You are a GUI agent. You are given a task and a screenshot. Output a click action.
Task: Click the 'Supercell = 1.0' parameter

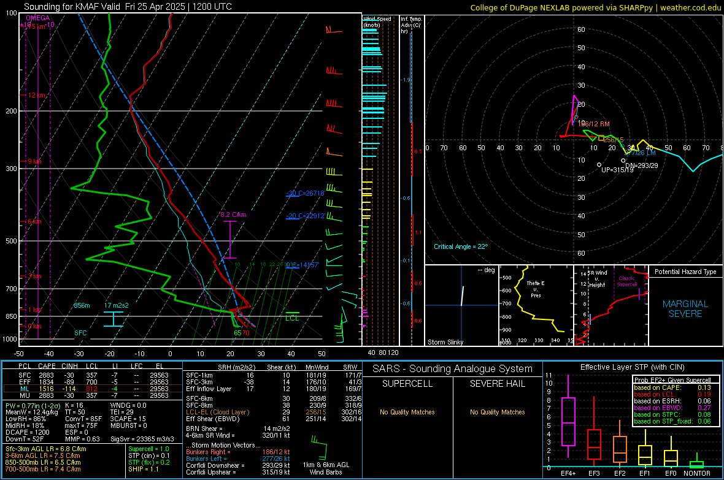[x=148, y=449]
